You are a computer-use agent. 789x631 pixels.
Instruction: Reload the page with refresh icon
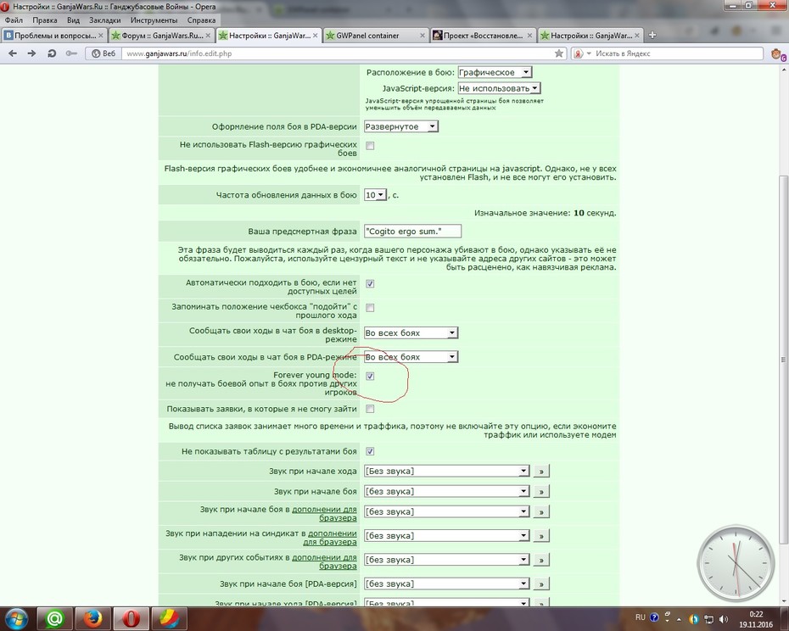coord(51,53)
